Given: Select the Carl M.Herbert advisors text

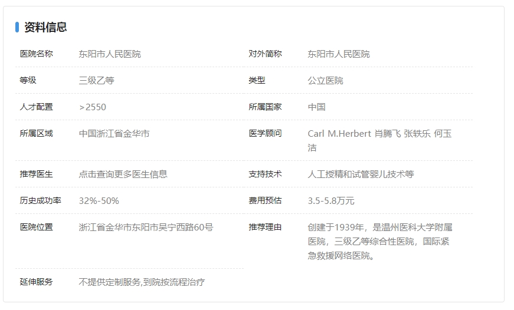Looking at the screenshot, I should [379, 140].
